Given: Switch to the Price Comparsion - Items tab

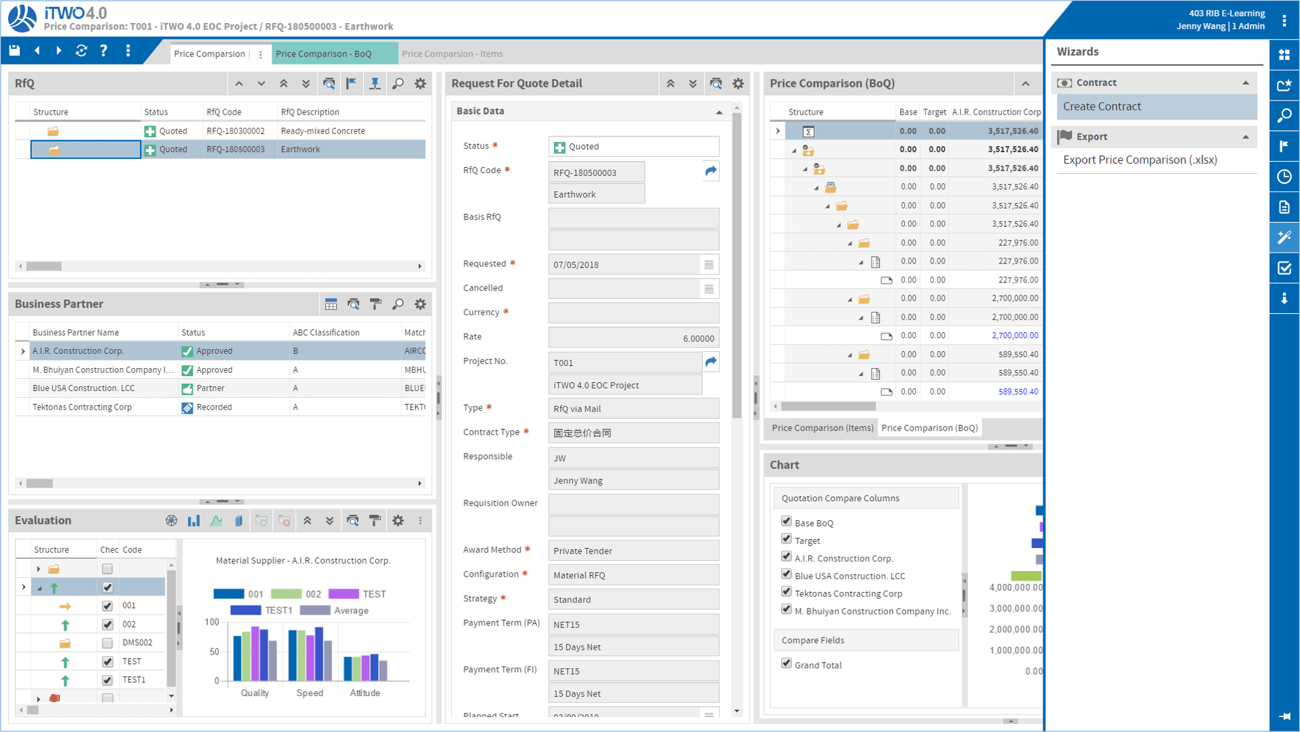Looking at the screenshot, I should tap(452, 54).
